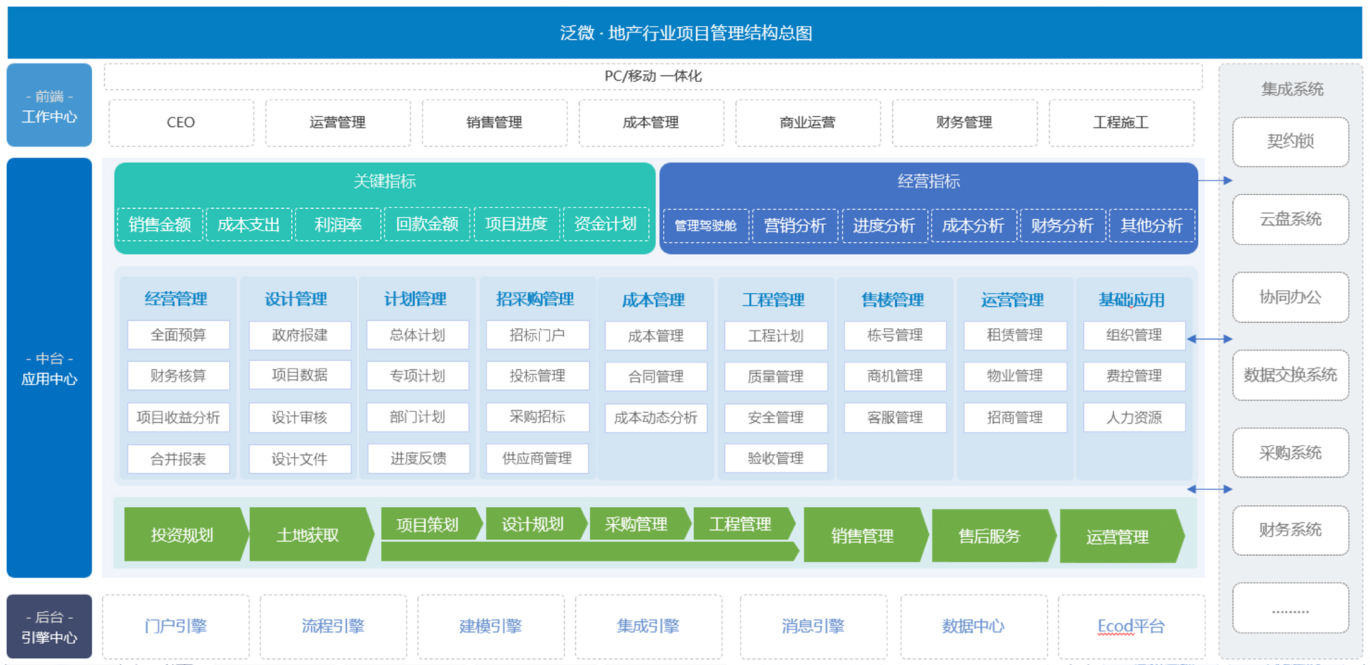Screen dimensions: 1370x665
Task: Click 成本动态分析 module
Action: pyautogui.click(x=655, y=417)
